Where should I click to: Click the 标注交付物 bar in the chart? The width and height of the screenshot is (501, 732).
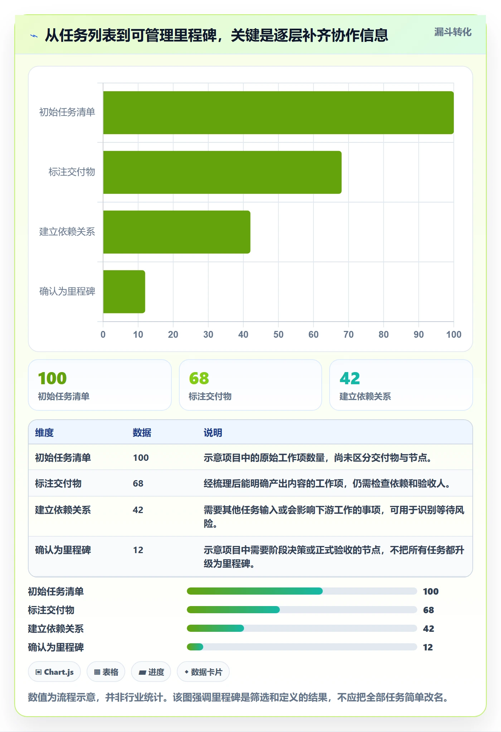222,172
